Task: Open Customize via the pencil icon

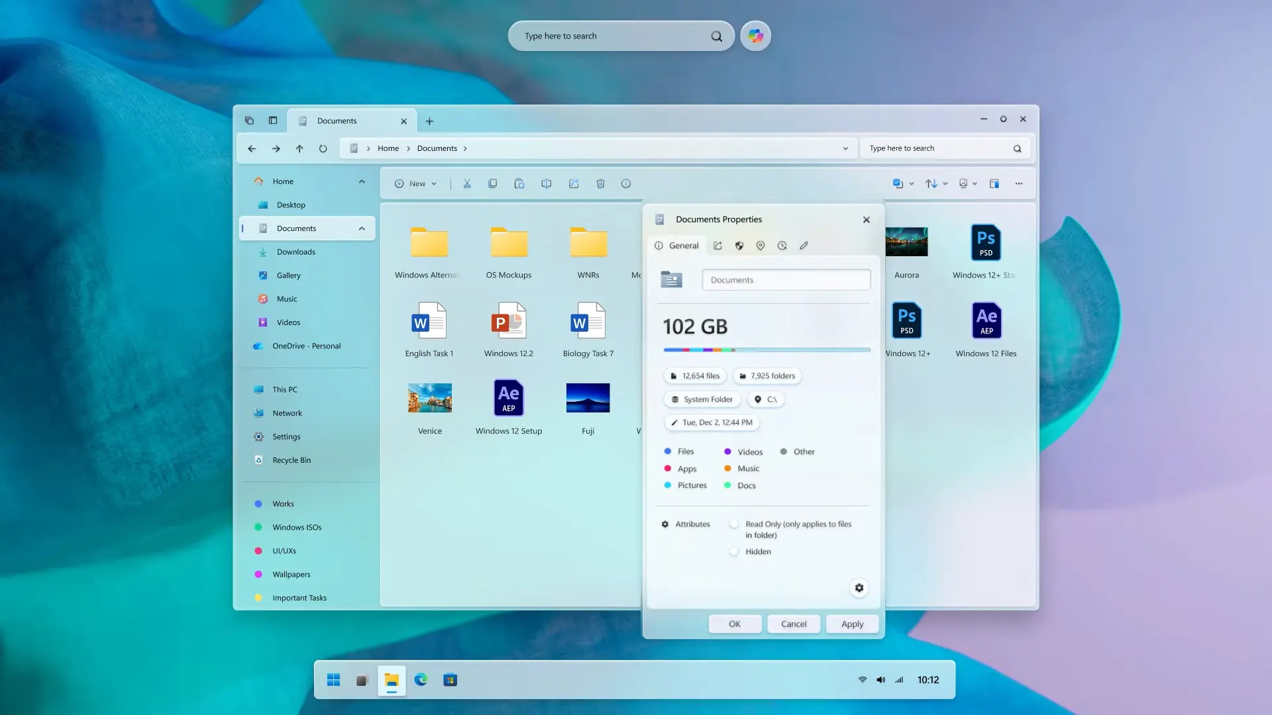Action: [804, 245]
